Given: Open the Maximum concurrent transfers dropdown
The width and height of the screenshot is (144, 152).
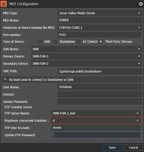Looking at the screenshot, I should 96,120.
